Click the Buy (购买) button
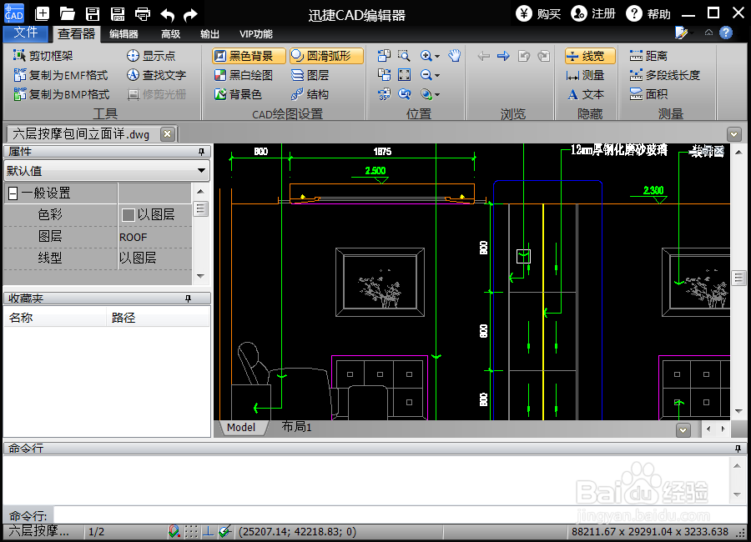751x542 pixels. [x=538, y=13]
